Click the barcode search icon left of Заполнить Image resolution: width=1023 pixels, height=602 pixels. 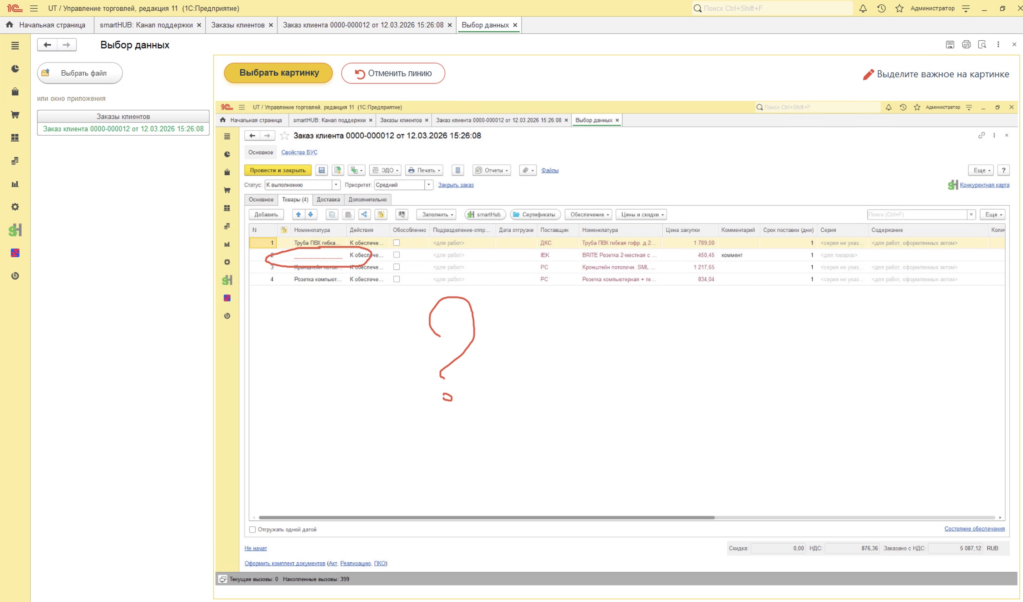[x=401, y=214]
